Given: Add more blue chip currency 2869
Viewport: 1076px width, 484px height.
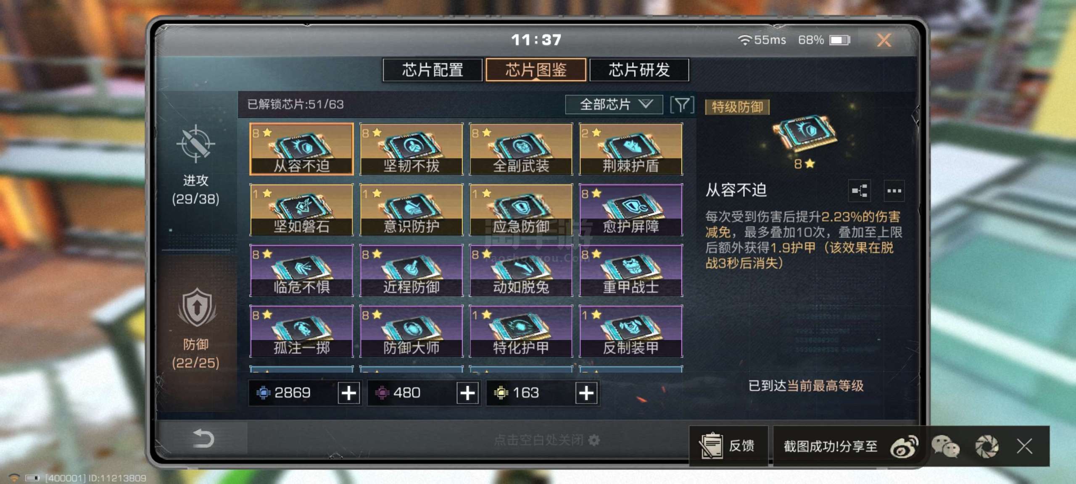Looking at the screenshot, I should click(x=349, y=393).
